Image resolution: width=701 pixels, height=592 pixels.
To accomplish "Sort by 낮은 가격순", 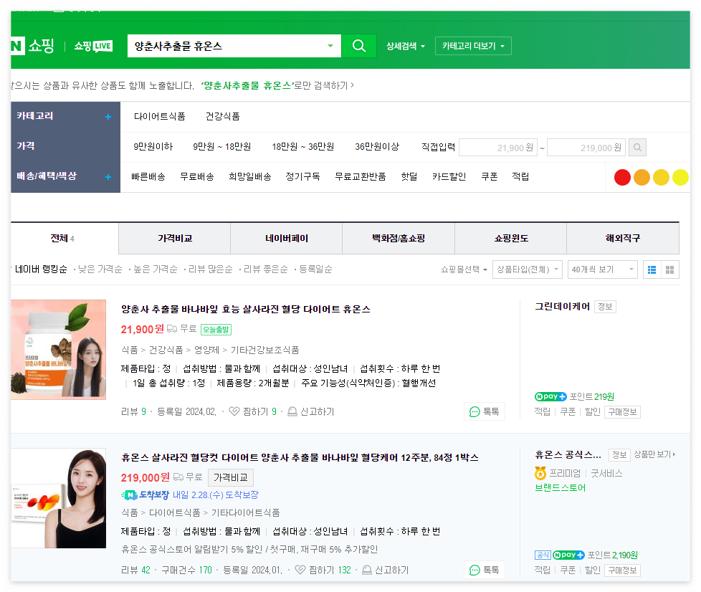I will click(x=100, y=269).
